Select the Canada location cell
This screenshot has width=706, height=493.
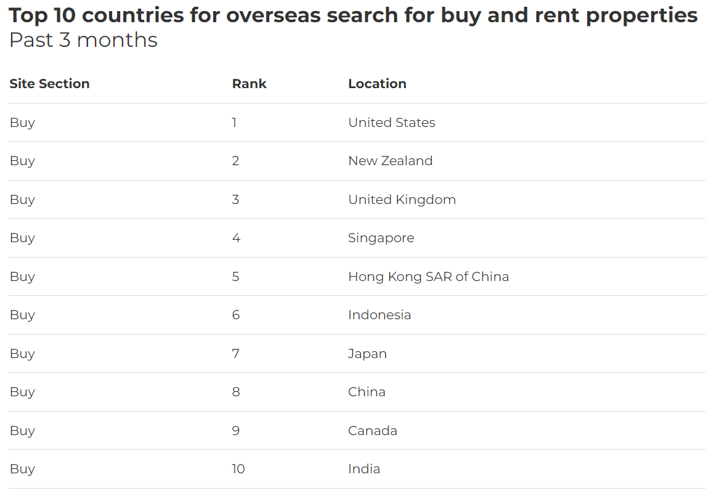coord(372,430)
